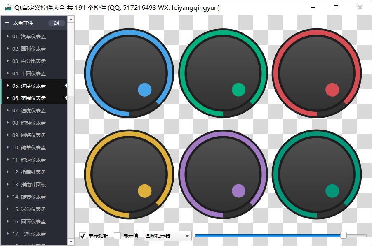Collapse the 表盘控件 group via minus icon
Viewport: 372px width, 246px height.
[7, 23]
